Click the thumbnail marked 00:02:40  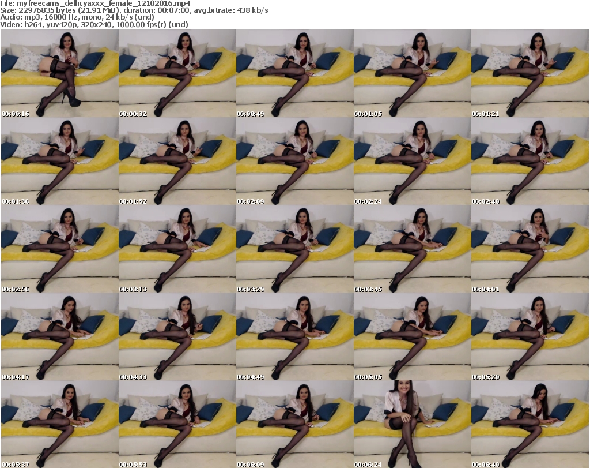(x=530, y=162)
